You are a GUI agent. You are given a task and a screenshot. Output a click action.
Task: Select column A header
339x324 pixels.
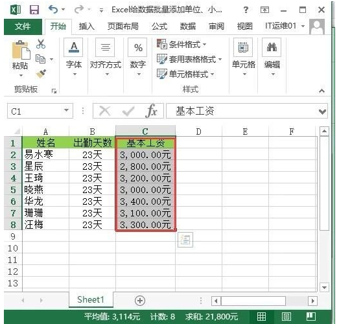(x=45, y=132)
